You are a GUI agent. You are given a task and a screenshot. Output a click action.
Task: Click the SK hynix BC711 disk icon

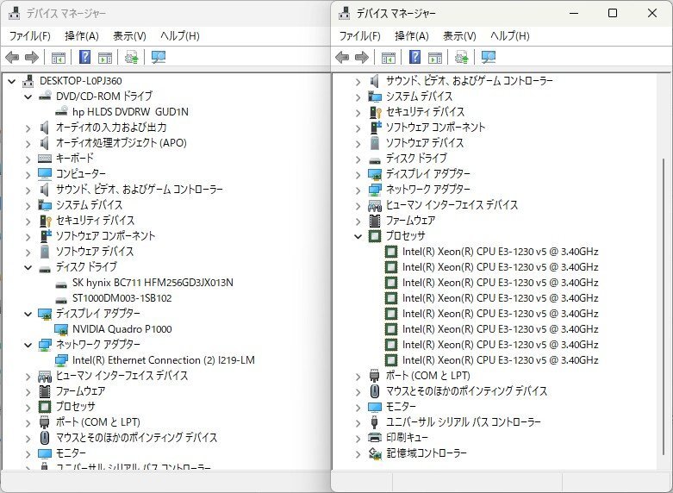click(x=62, y=283)
